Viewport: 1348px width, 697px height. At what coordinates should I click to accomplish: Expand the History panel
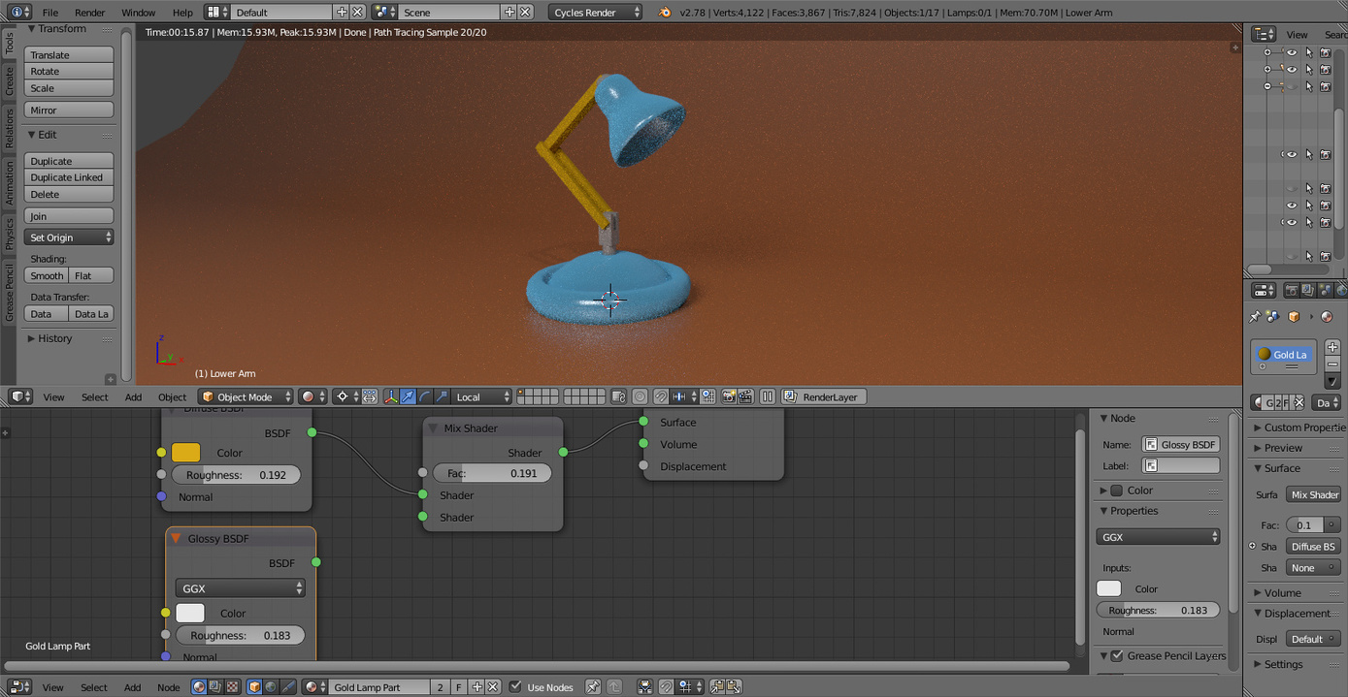click(54, 338)
